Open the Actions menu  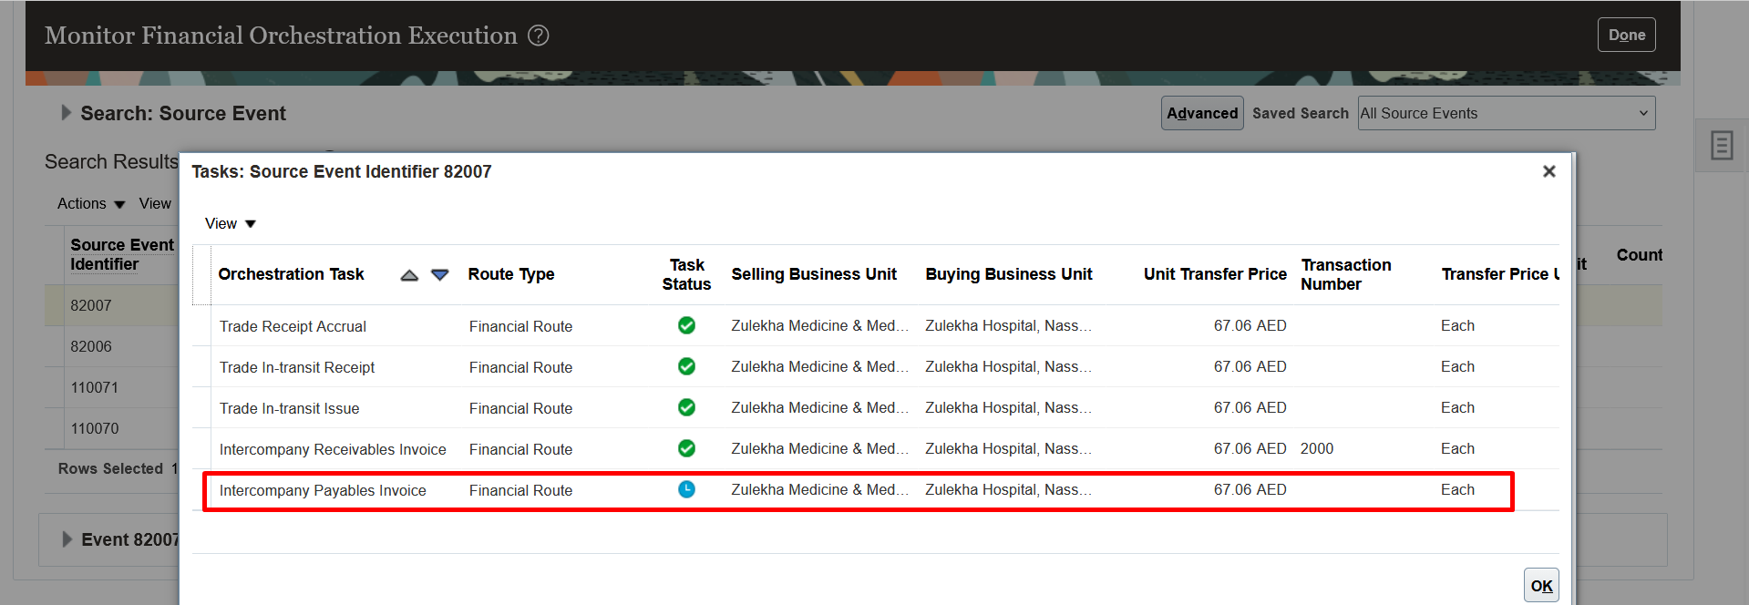(91, 204)
